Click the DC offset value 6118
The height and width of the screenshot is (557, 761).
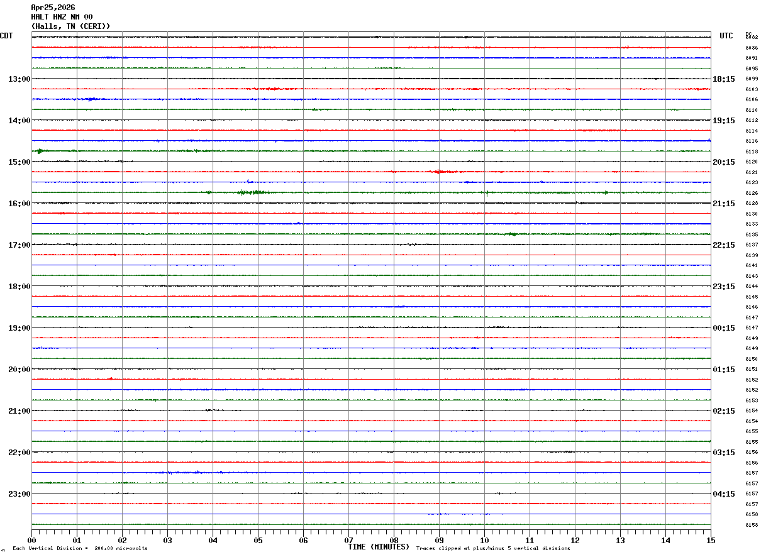pyautogui.click(x=752, y=152)
